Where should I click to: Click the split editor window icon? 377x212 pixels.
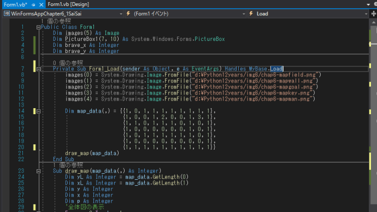pyautogui.click(x=373, y=14)
